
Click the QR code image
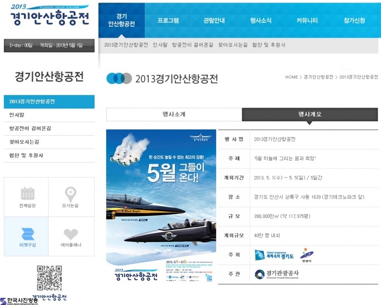pos(50,278)
